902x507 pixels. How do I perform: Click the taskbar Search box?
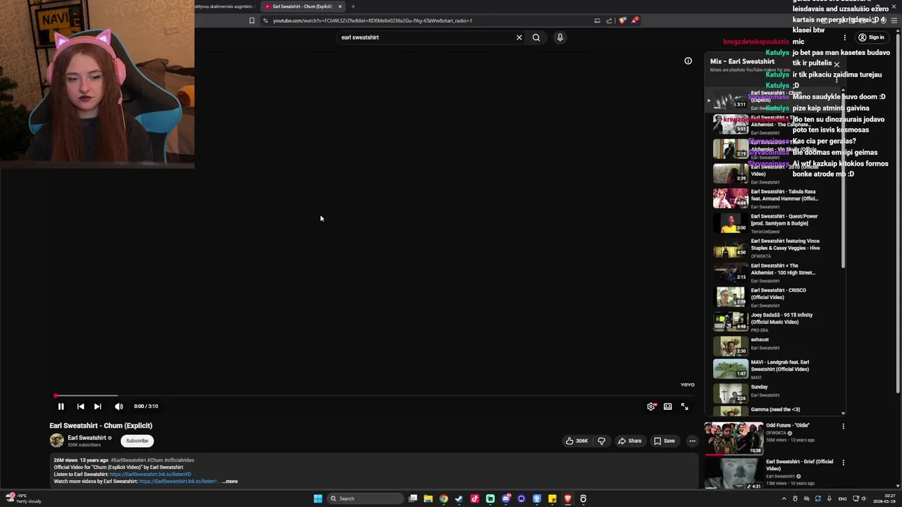tap(365, 499)
